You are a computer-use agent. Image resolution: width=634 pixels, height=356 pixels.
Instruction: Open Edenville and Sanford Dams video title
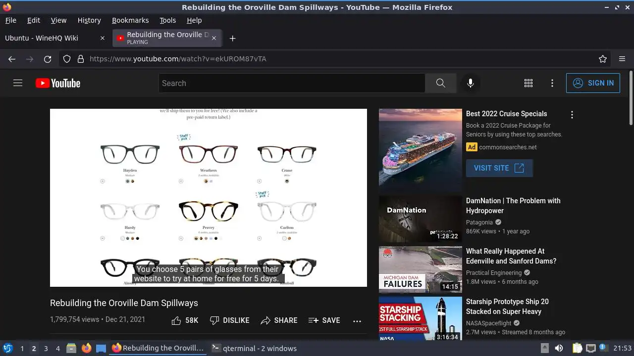pos(511,256)
